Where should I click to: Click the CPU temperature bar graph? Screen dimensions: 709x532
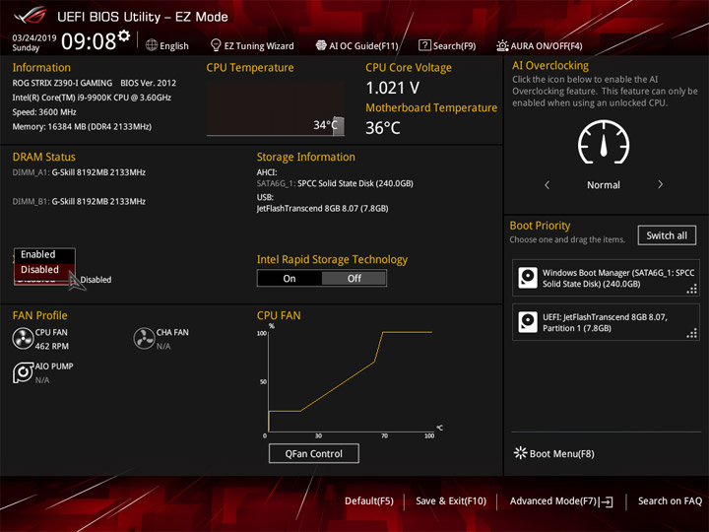(276, 108)
